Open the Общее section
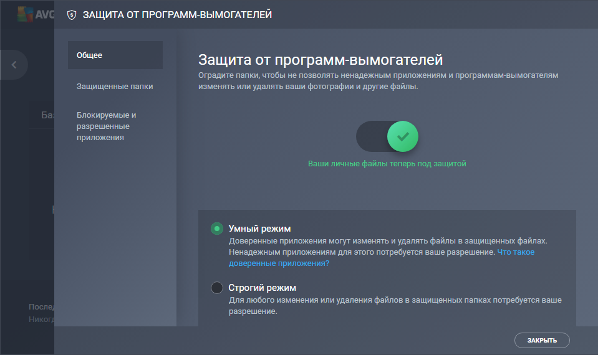The image size is (598, 355). pos(115,55)
